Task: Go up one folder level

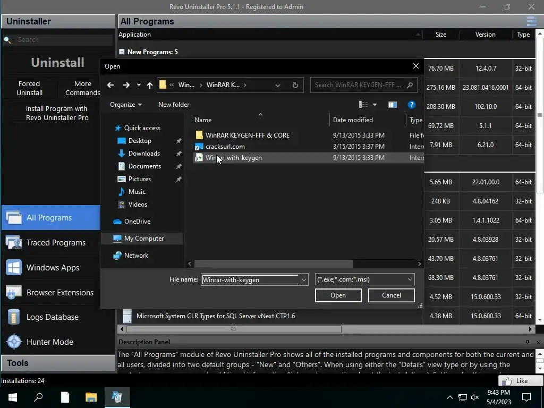Action: [149, 85]
